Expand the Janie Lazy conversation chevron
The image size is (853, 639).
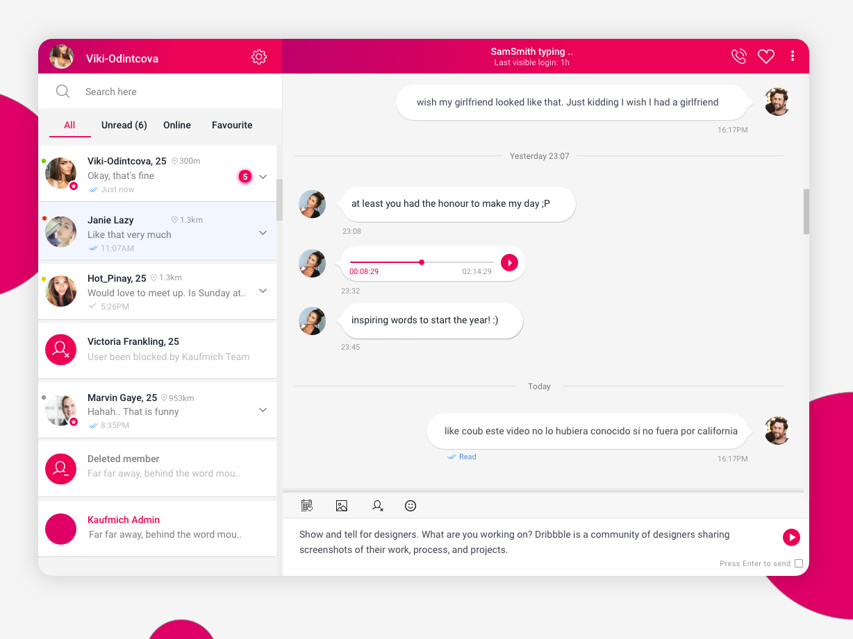coord(263,232)
